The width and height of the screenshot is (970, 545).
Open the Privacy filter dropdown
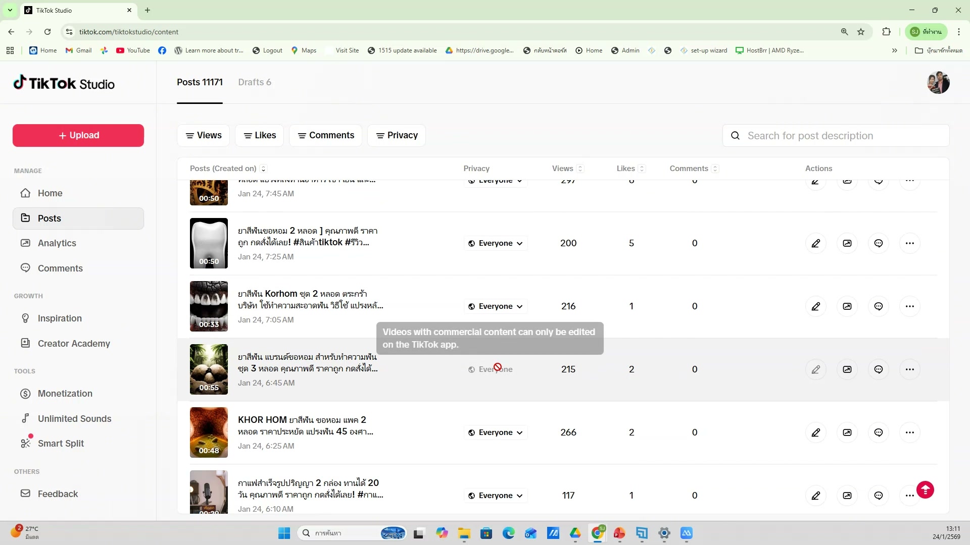pyautogui.click(x=397, y=135)
